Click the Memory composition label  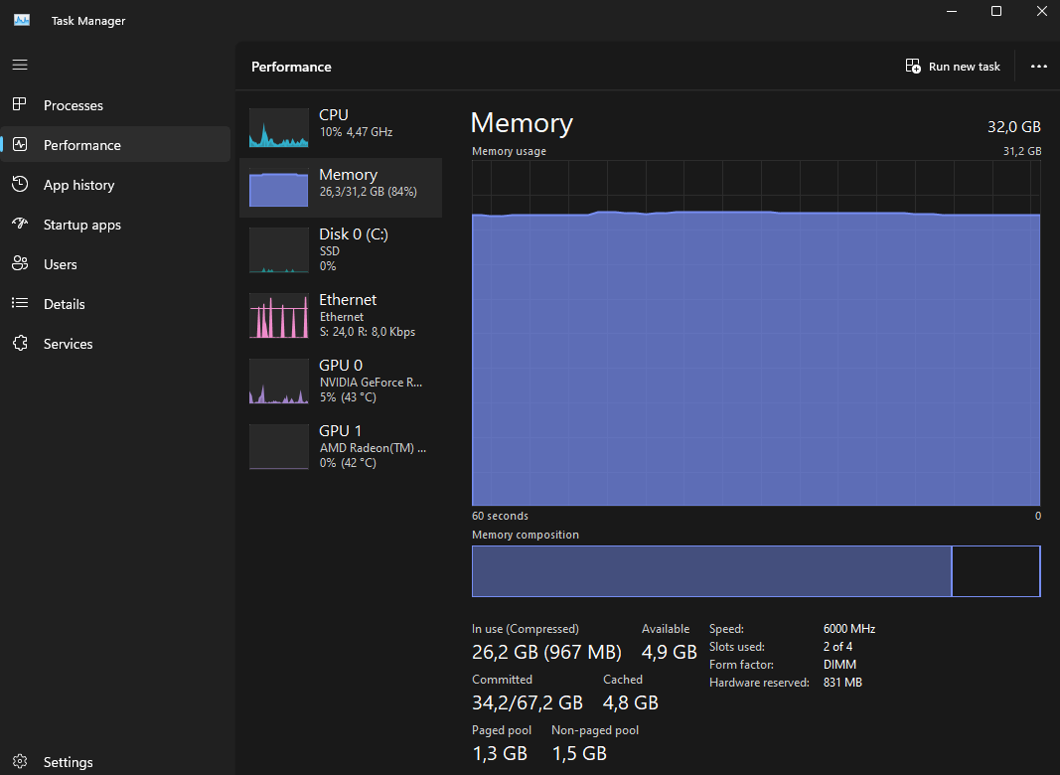point(526,535)
